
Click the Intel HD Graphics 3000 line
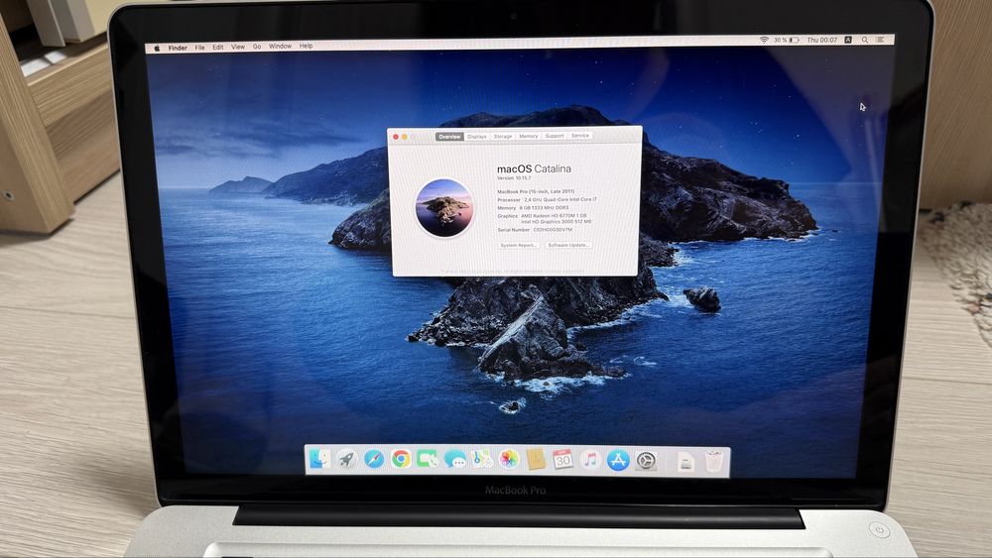pyautogui.click(x=557, y=222)
